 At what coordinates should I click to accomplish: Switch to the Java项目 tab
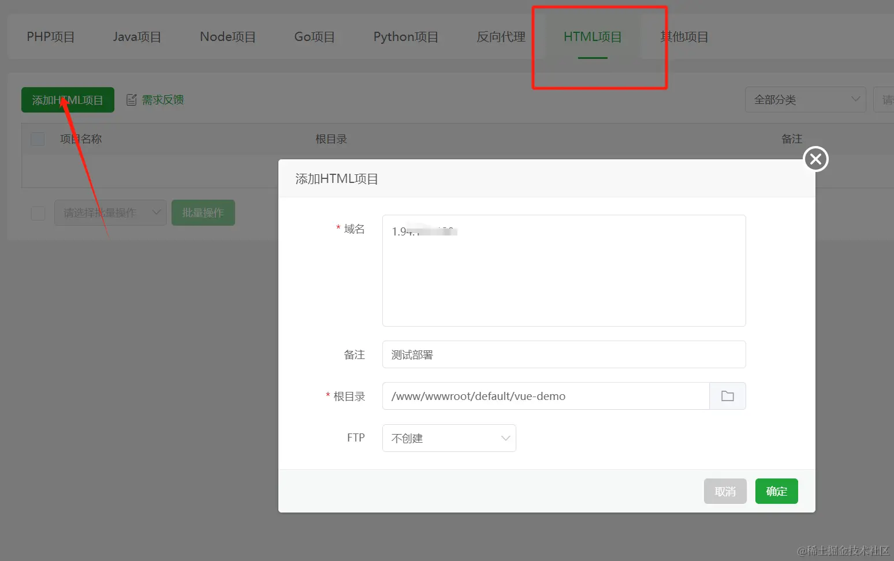click(137, 37)
